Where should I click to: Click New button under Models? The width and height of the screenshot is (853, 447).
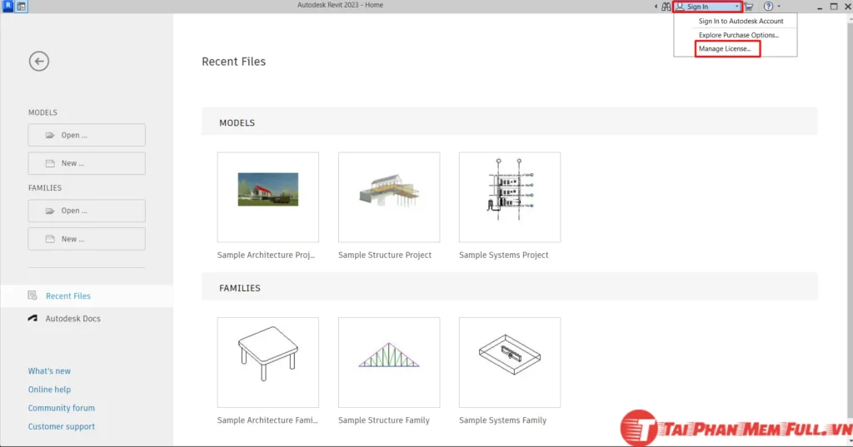click(x=87, y=163)
